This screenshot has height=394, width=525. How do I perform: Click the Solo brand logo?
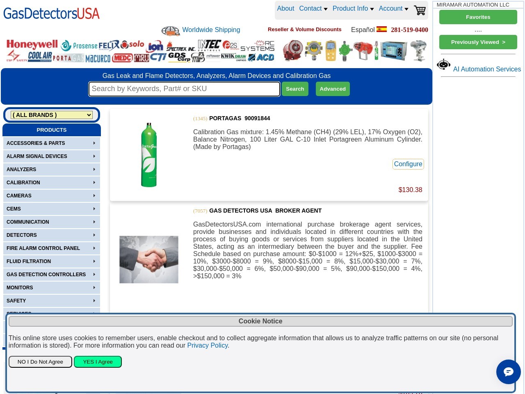click(133, 44)
